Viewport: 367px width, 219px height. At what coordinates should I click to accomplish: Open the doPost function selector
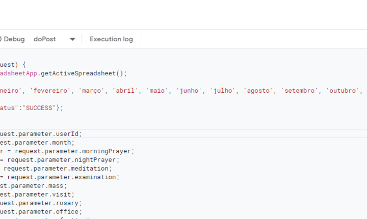pyautogui.click(x=45, y=39)
